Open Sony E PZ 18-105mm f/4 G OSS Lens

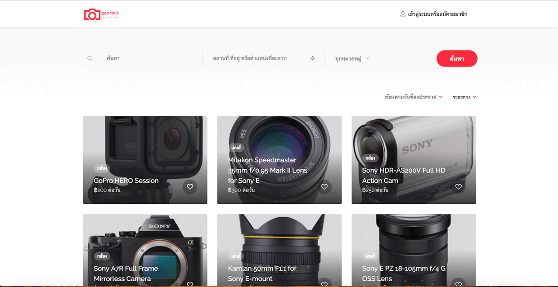point(404,274)
